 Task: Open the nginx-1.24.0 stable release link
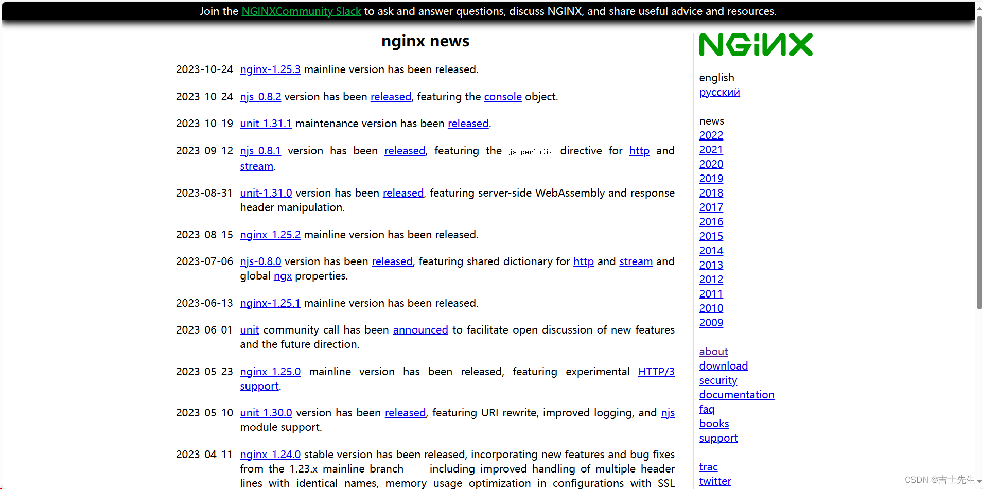(270, 455)
